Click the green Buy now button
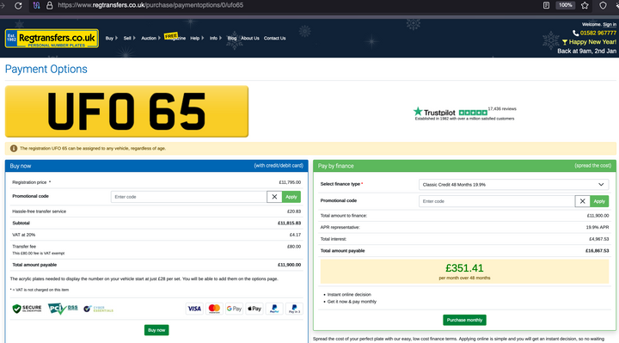This screenshot has height=343, width=619. coord(156,330)
